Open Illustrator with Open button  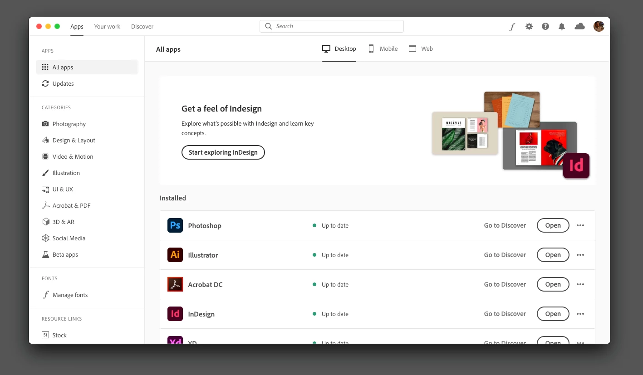click(x=553, y=255)
